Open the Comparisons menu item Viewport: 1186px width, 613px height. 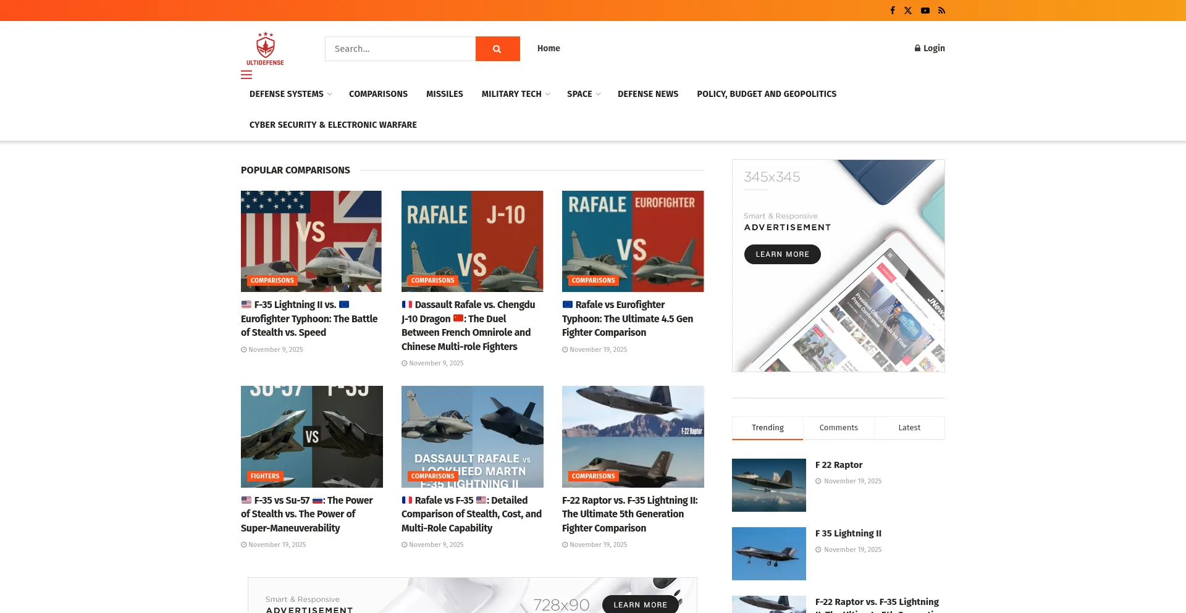pyautogui.click(x=378, y=94)
